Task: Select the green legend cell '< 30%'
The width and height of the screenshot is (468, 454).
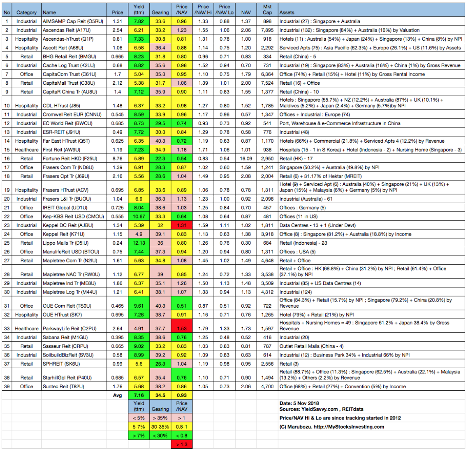Action: [160, 435]
